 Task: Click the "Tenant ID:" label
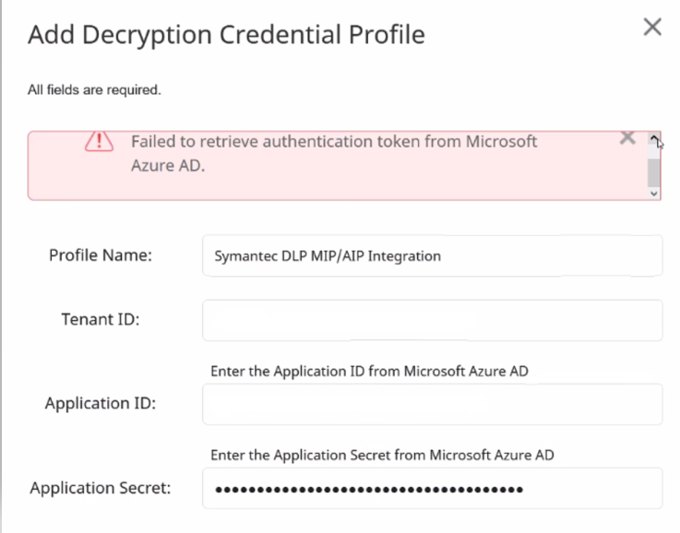(101, 319)
